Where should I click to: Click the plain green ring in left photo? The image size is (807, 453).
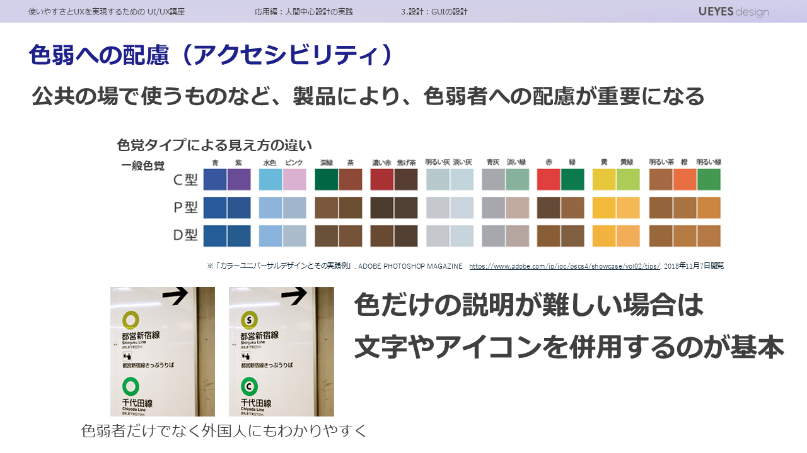coord(131,386)
